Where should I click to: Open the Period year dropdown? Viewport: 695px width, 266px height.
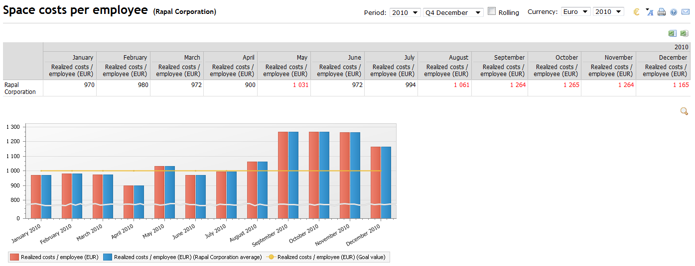[x=405, y=12]
